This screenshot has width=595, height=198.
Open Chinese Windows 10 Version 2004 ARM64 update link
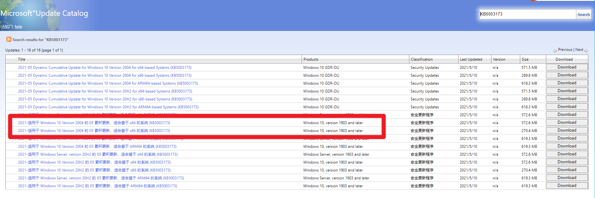(97, 147)
